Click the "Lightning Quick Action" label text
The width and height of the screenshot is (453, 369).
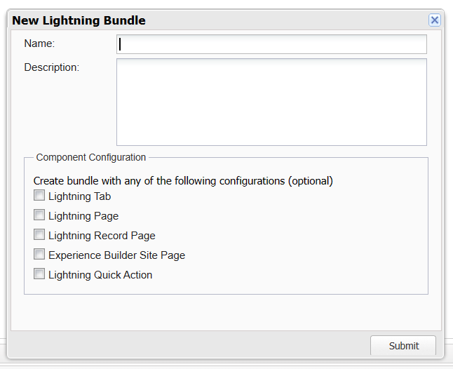100,275
